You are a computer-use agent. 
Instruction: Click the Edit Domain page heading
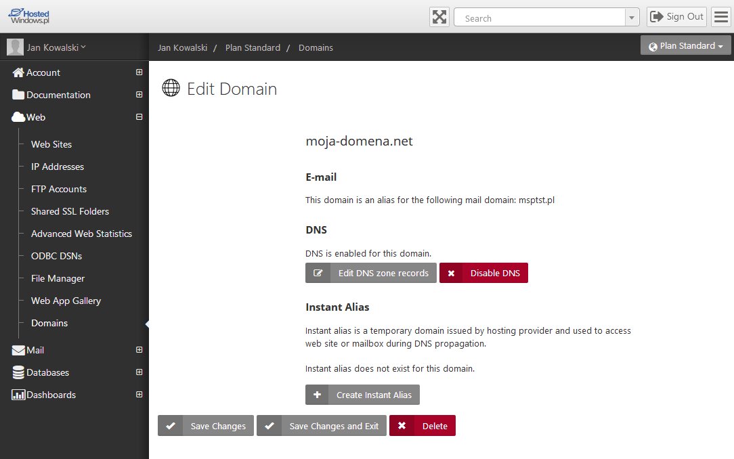232,89
